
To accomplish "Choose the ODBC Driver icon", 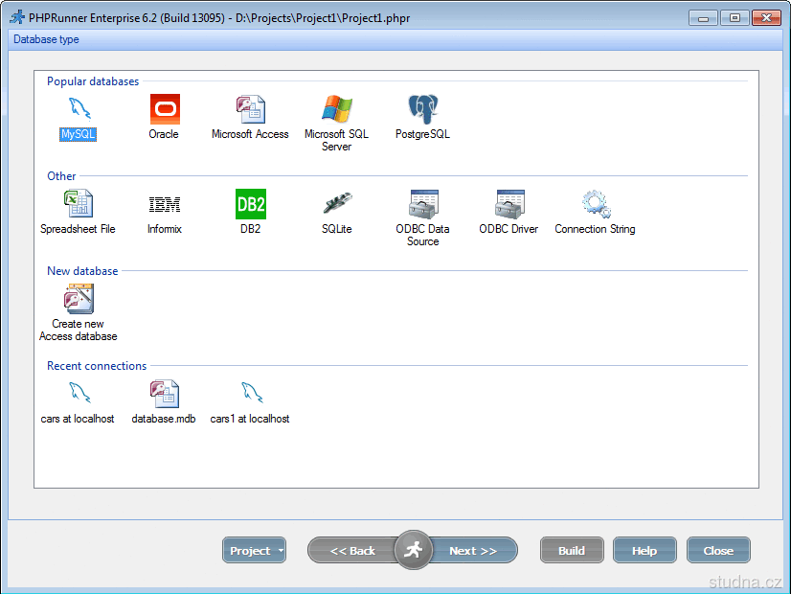I will 508,204.
